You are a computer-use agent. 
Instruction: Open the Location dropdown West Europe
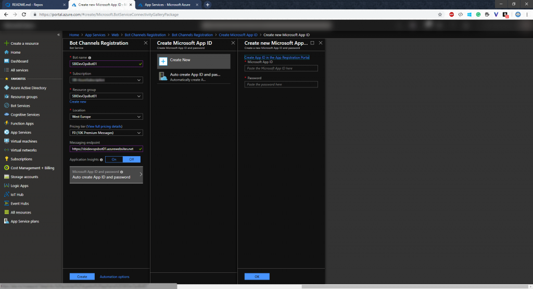[106, 117]
